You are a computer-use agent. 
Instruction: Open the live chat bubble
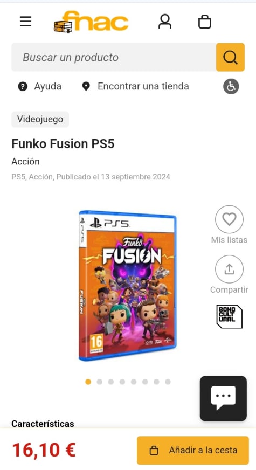click(223, 398)
